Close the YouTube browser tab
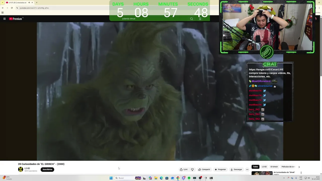 coord(32,3)
